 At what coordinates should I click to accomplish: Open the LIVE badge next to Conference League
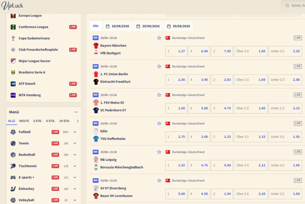[x=73, y=27]
